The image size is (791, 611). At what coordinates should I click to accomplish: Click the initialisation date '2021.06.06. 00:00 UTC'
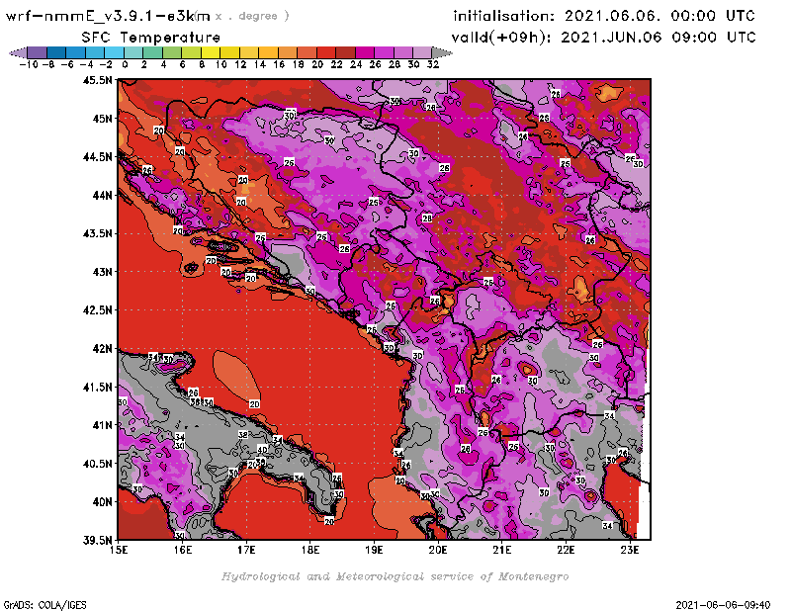click(659, 16)
